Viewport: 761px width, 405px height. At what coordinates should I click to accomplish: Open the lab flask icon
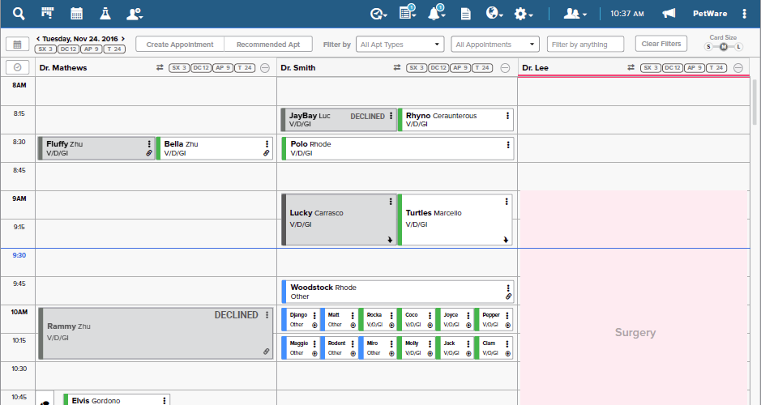click(105, 14)
